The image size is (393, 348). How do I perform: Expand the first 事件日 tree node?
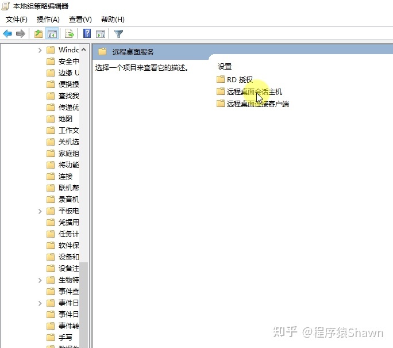tap(40, 303)
